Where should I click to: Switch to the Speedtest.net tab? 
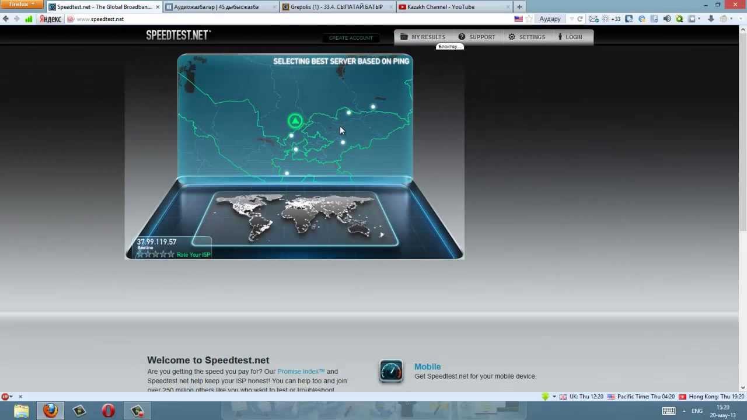point(104,7)
